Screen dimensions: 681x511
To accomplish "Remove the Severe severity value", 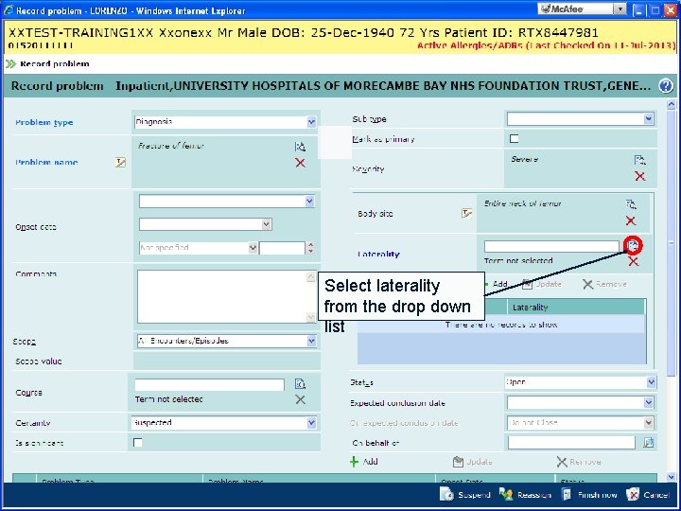I will (x=639, y=176).
